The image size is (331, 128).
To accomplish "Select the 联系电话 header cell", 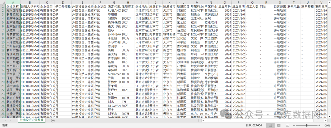I will pyautogui.click(x=294, y=6).
